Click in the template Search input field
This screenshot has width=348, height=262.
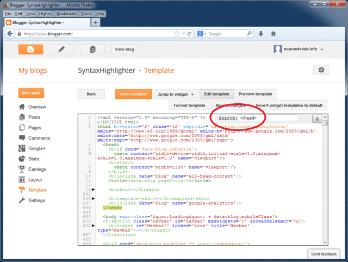(x=268, y=118)
